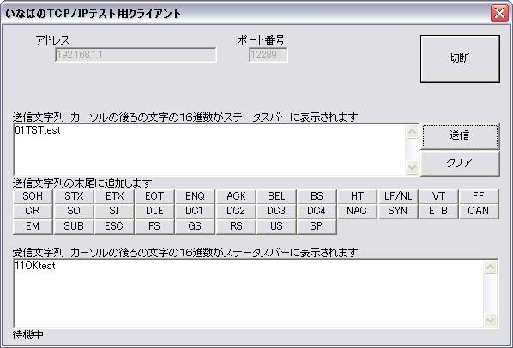The width and height of the screenshot is (513, 348).
Task: Clear the send text with the クリア button
Action: pos(460,163)
